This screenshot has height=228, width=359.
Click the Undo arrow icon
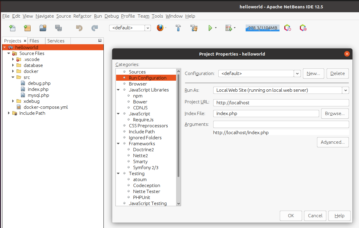point(79,28)
